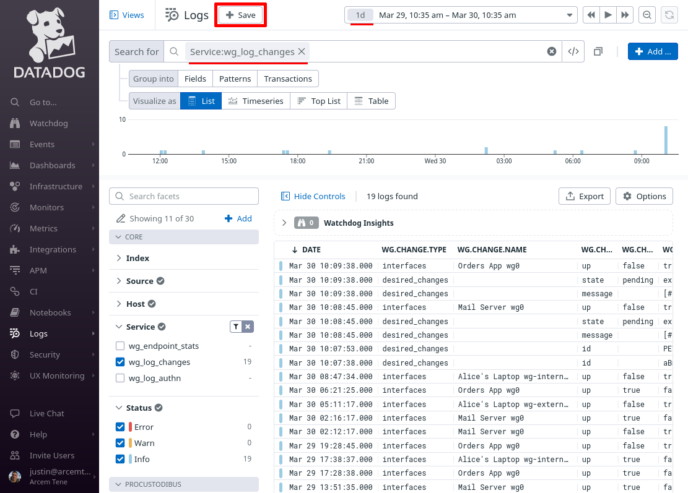Image resolution: width=688 pixels, height=493 pixels.
Task: Group into Patterns
Action: click(235, 79)
